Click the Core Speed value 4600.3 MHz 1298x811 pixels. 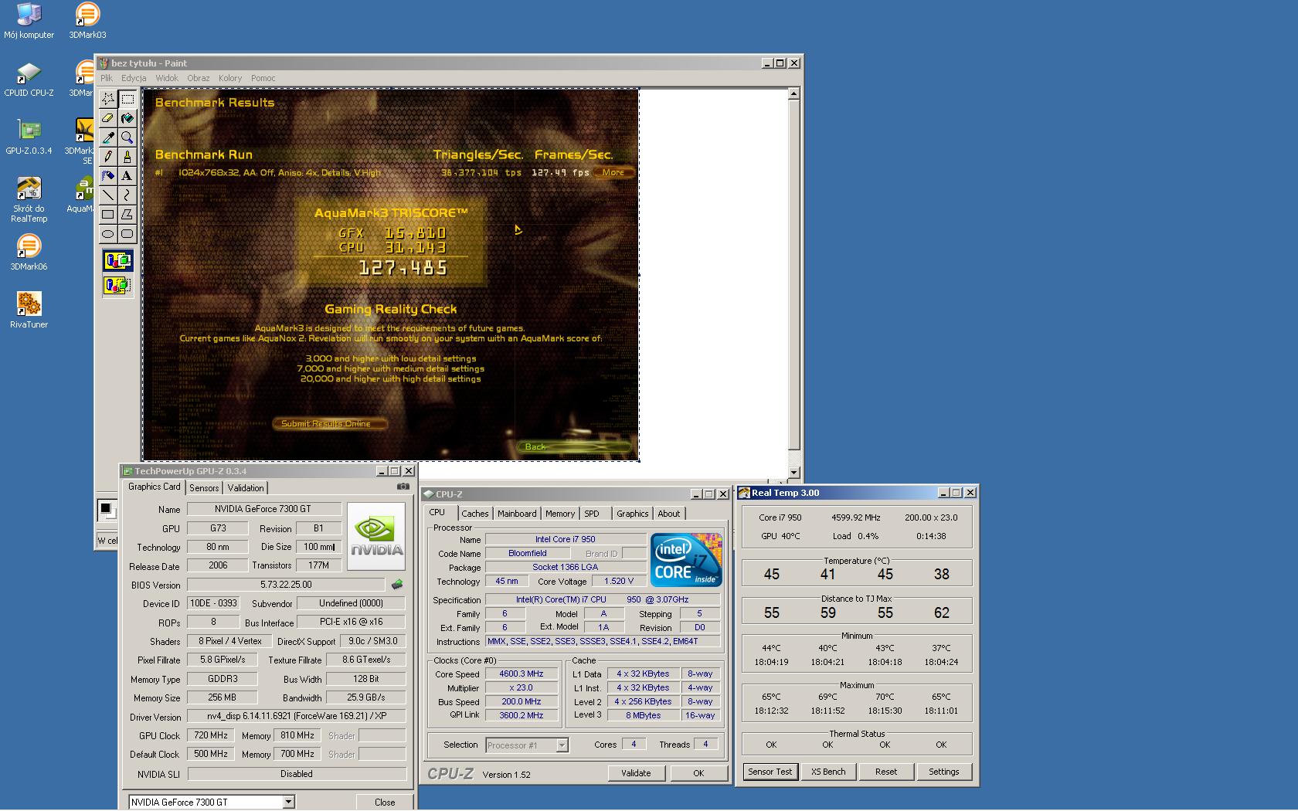(522, 674)
